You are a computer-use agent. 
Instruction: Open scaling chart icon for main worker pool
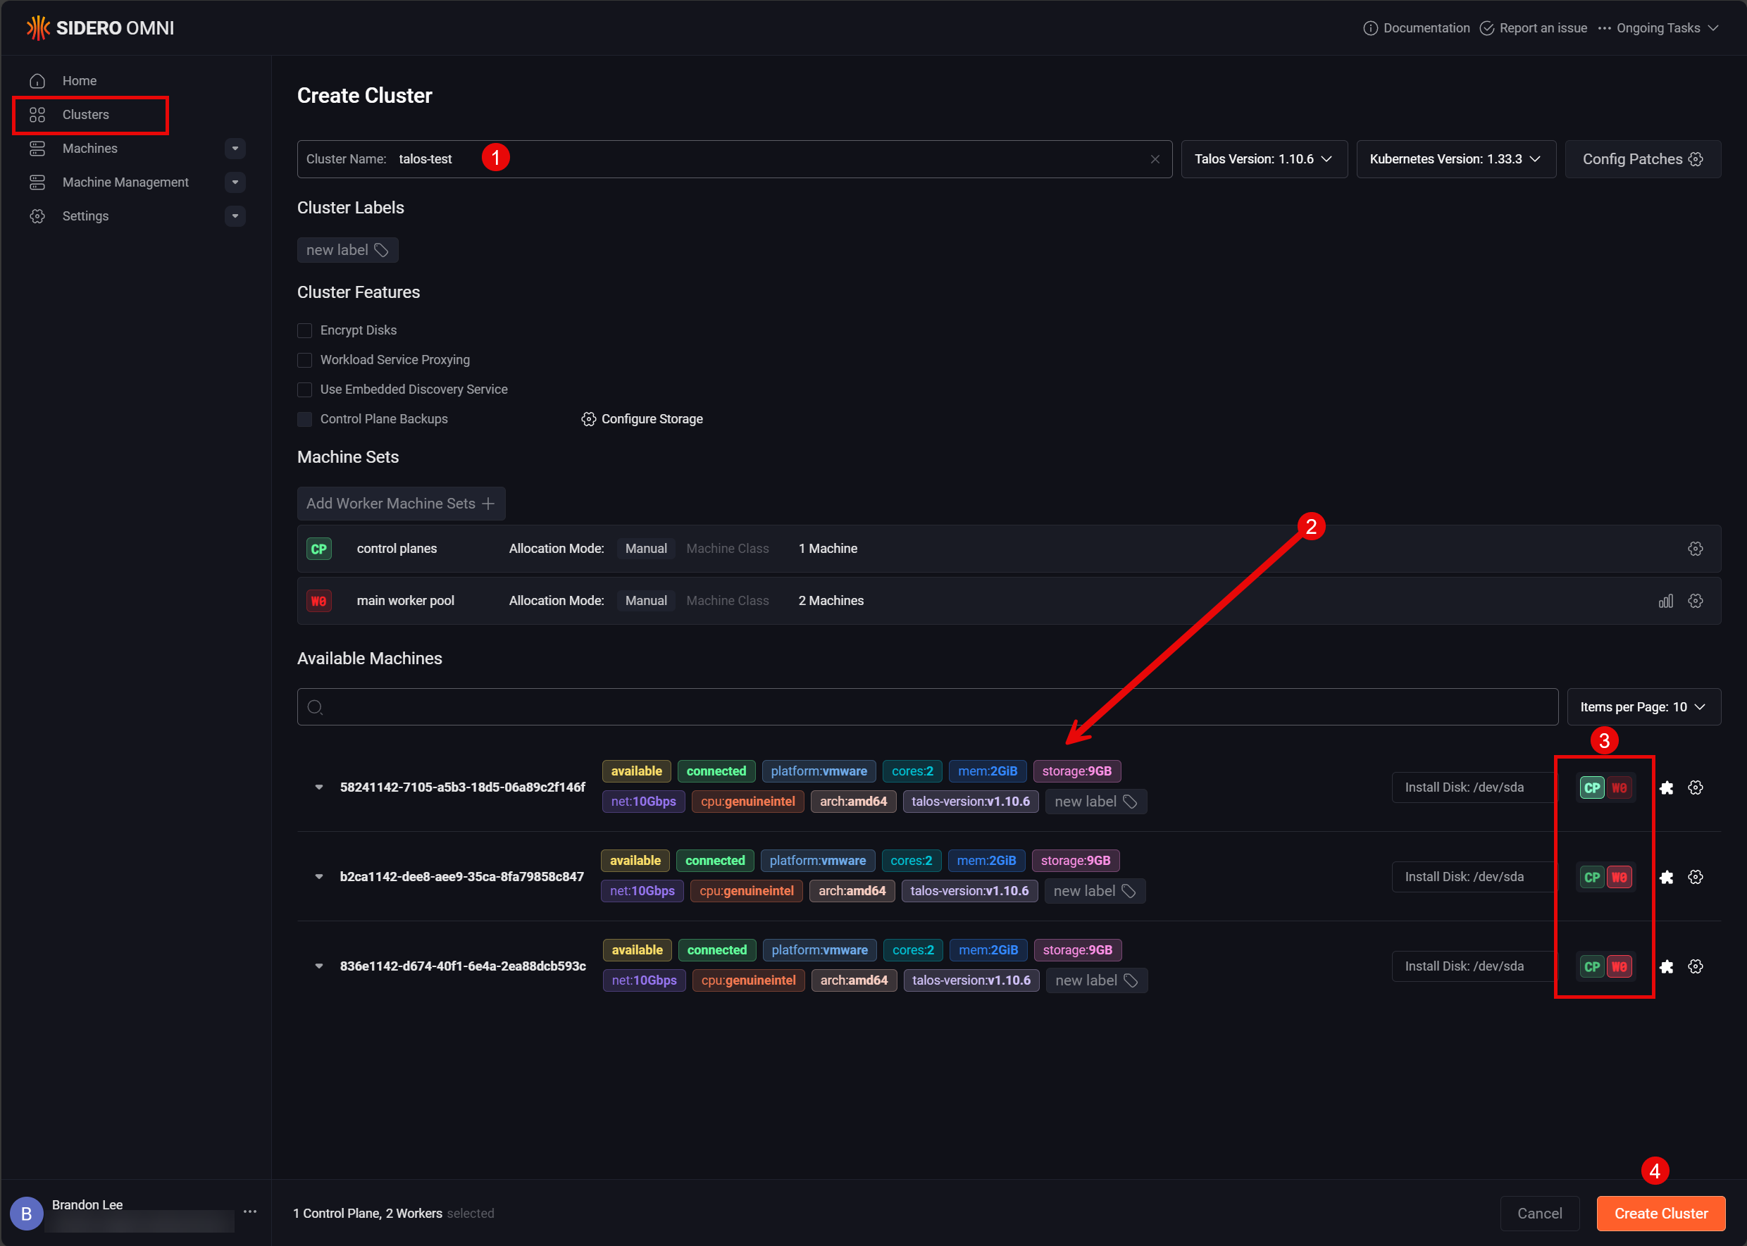click(x=1666, y=601)
